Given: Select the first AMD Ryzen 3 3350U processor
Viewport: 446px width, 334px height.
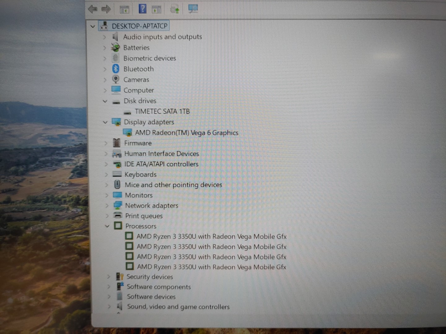Looking at the screenshot, I should pyautogui.click(x=211, y=237).
